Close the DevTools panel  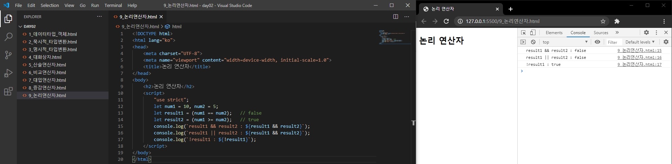pos(666,32)
